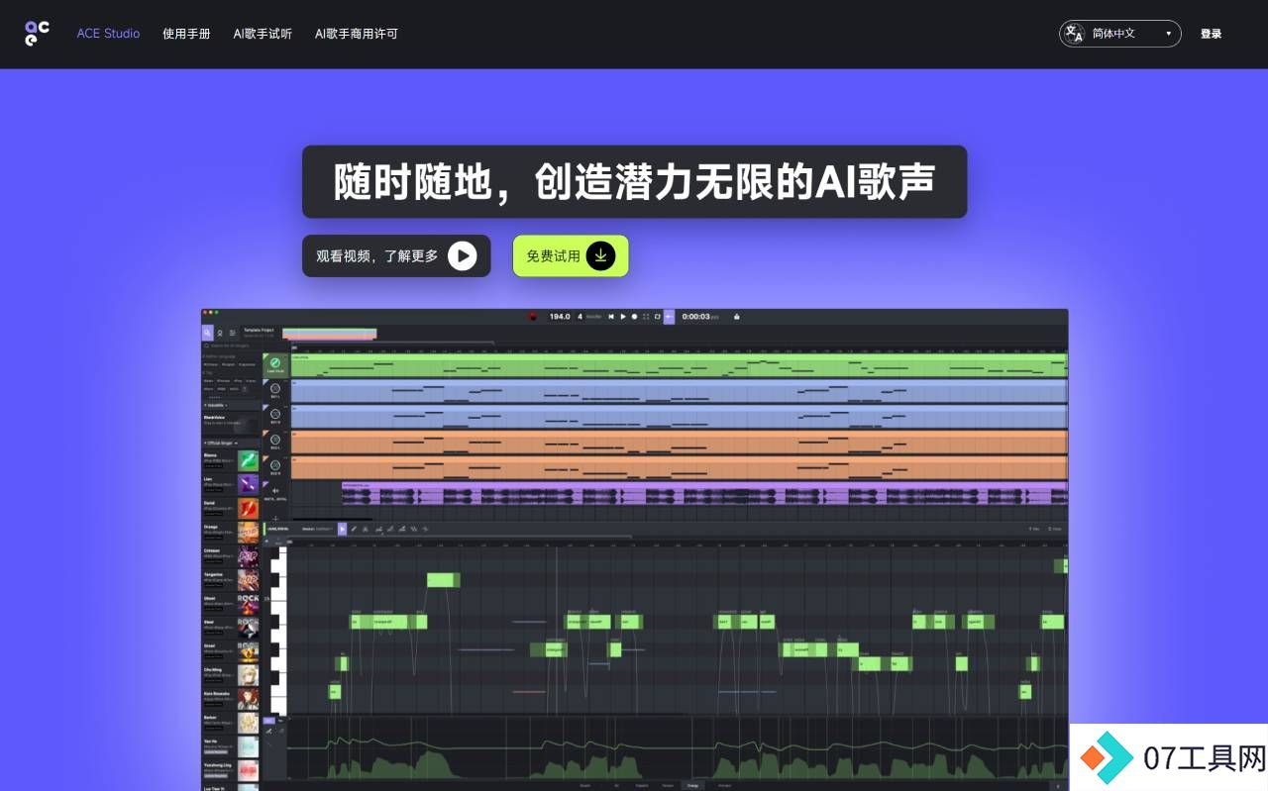The image size is (1268, 791).
Task: Click the 0:00:03 time display
Action: pyautogui.click(x=695, y=316)
